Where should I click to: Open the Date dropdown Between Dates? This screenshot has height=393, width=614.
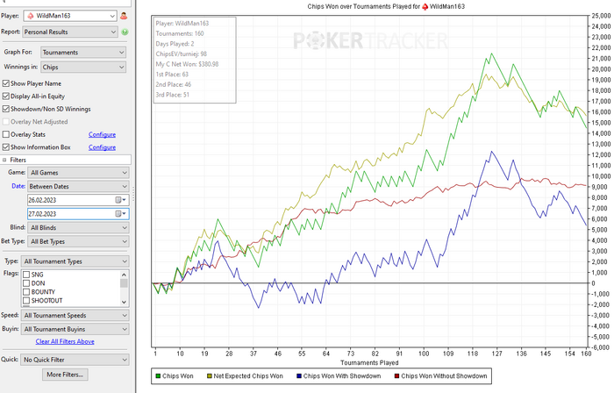[78, 186]
